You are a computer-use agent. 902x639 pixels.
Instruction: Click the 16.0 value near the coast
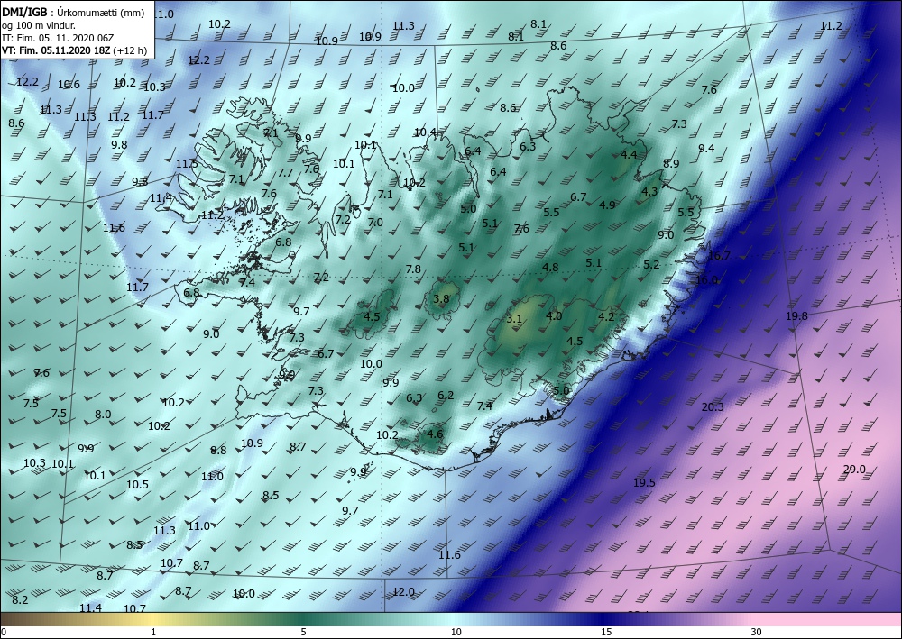[707, 280]
